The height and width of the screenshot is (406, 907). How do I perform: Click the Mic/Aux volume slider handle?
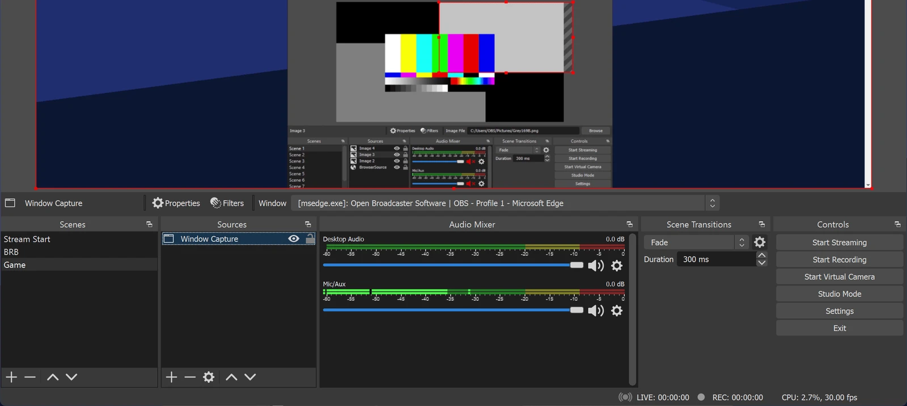click(x=577, y=310)
